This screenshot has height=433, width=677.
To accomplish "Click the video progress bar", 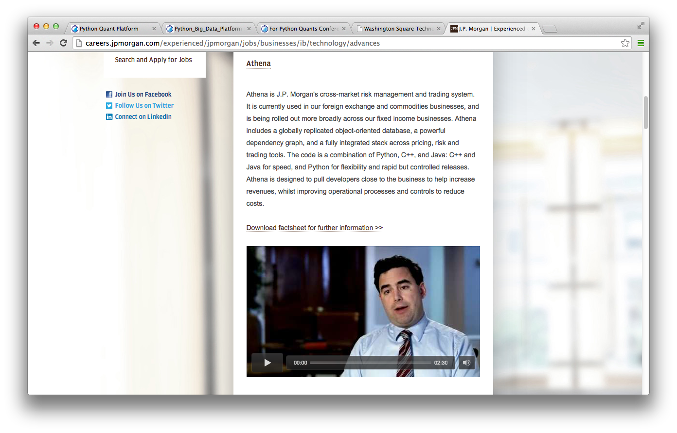I will pos(370,363).
